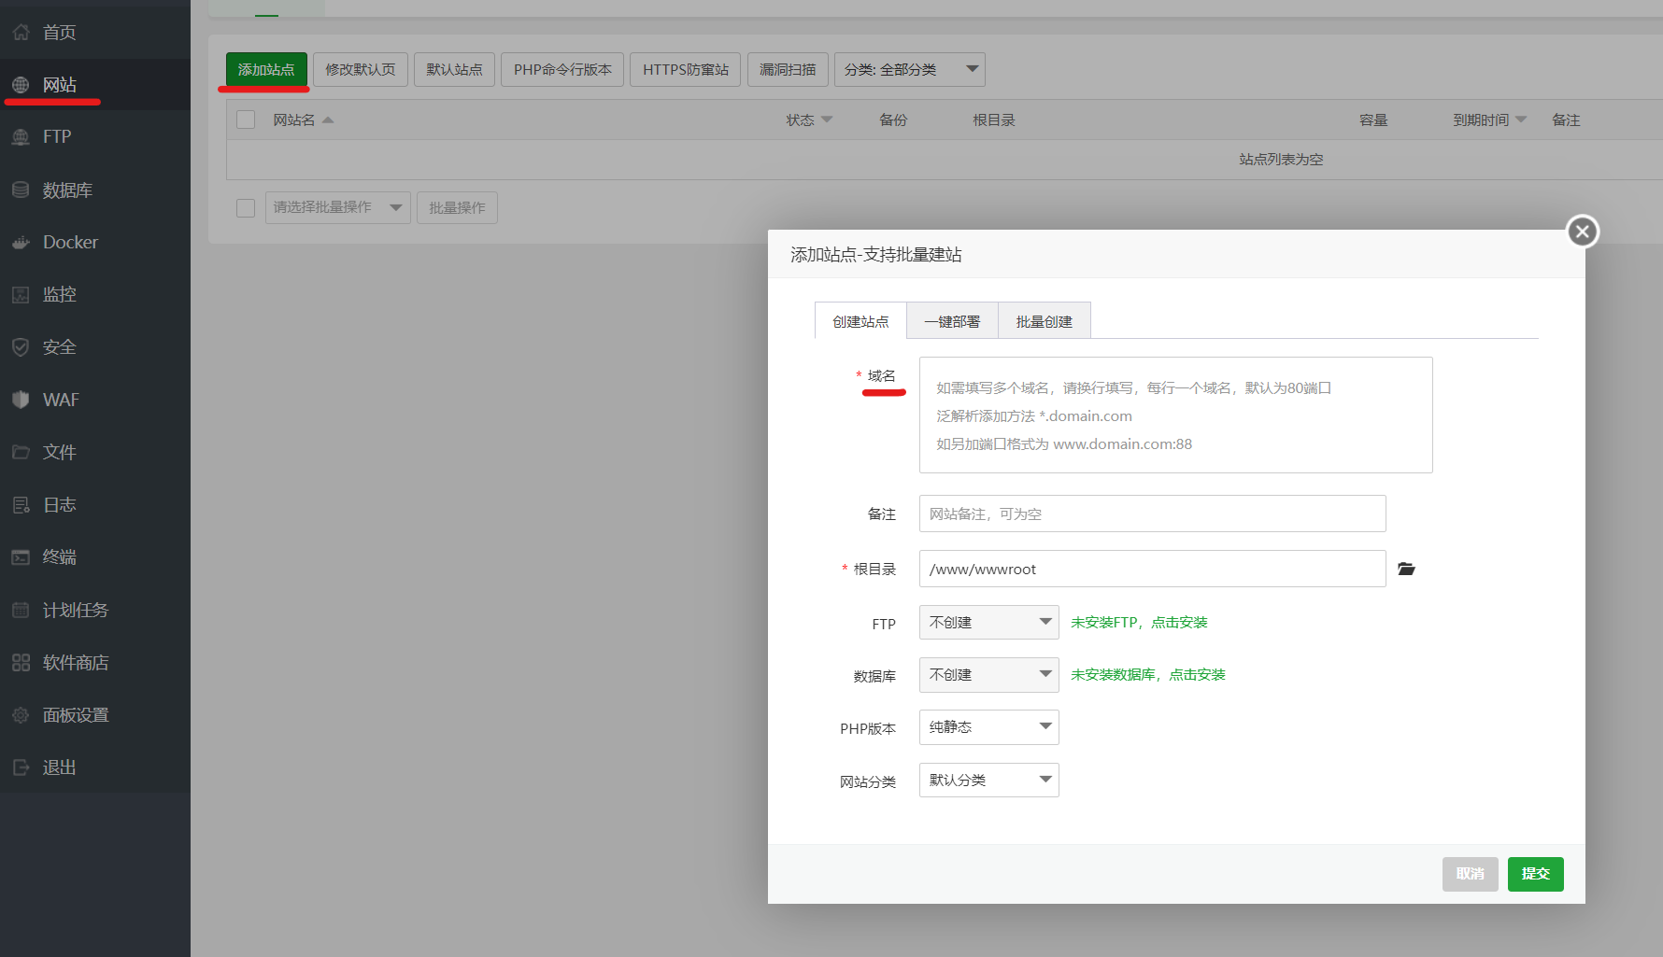The image size is (1663, 957).
Task: Click the home icon beside 首页
Action: click(21, 33)
